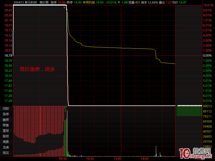This screenshot has height=161, width=215.
Task: Click the 09:30 time axis marker
Action: click(63, 159)
